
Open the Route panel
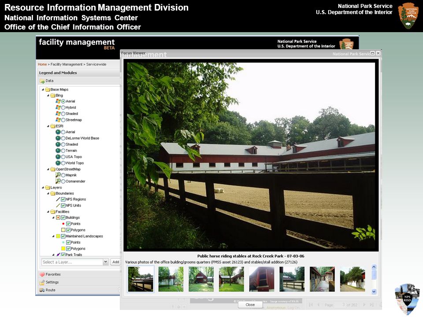click(x=79, y=290)
